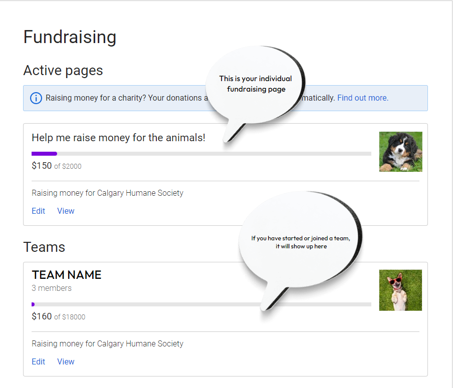Click the corgi with sunglasses thumbnail

[400, 290]
